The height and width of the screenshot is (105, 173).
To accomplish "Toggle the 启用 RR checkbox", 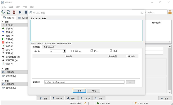I will click(x=72, y=51).
